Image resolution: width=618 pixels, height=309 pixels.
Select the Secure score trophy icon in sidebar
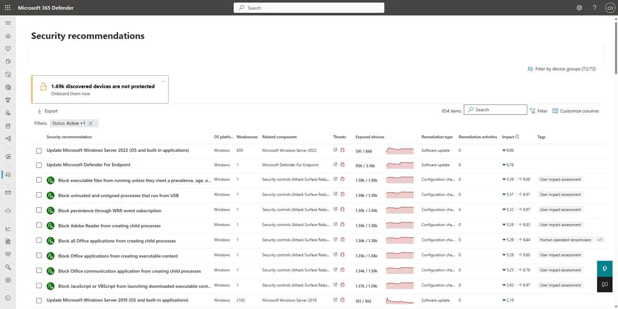click(7, 100)
